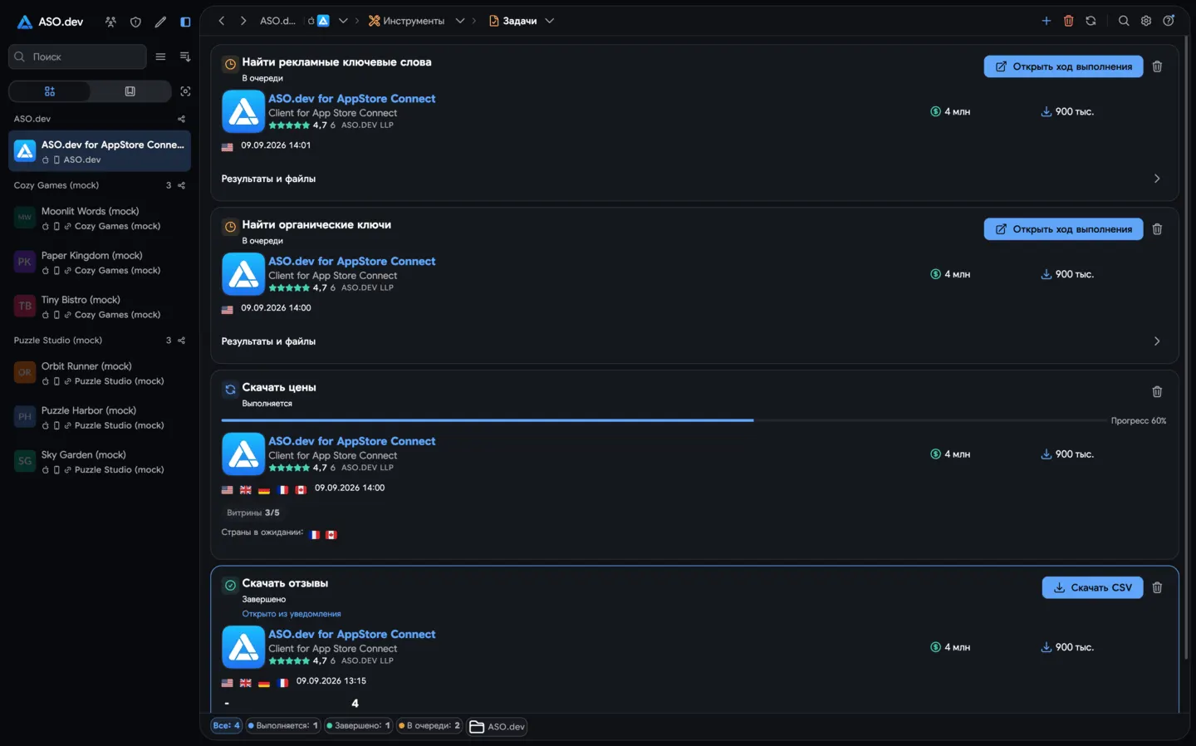Filter by 'Все: 4' status chip
This screenshot has height=746, width=1196.
click(x=226, y=725)
